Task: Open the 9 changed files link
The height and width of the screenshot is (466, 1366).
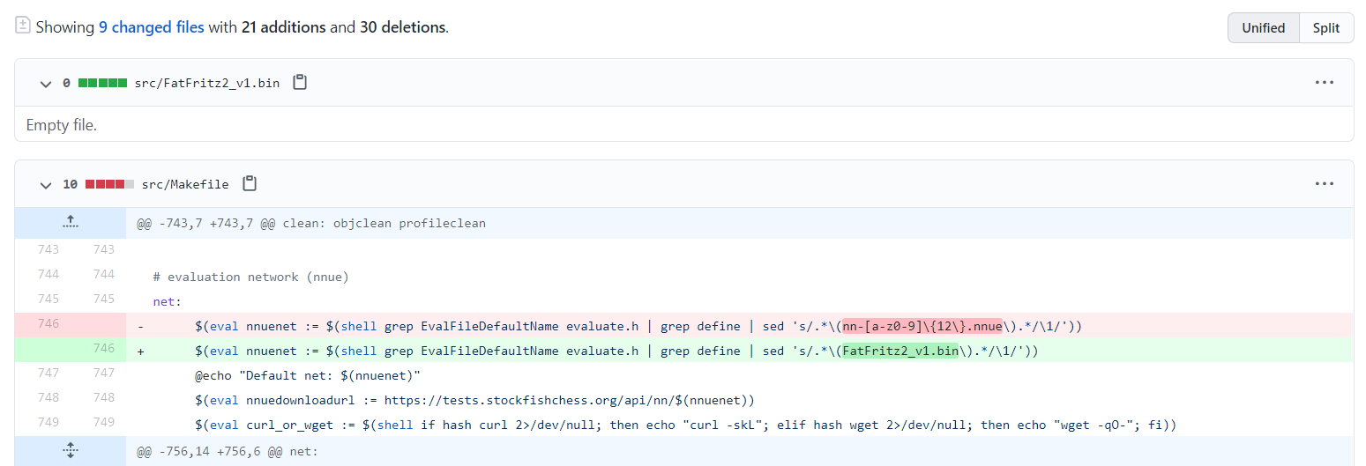Action: (151, 27)
